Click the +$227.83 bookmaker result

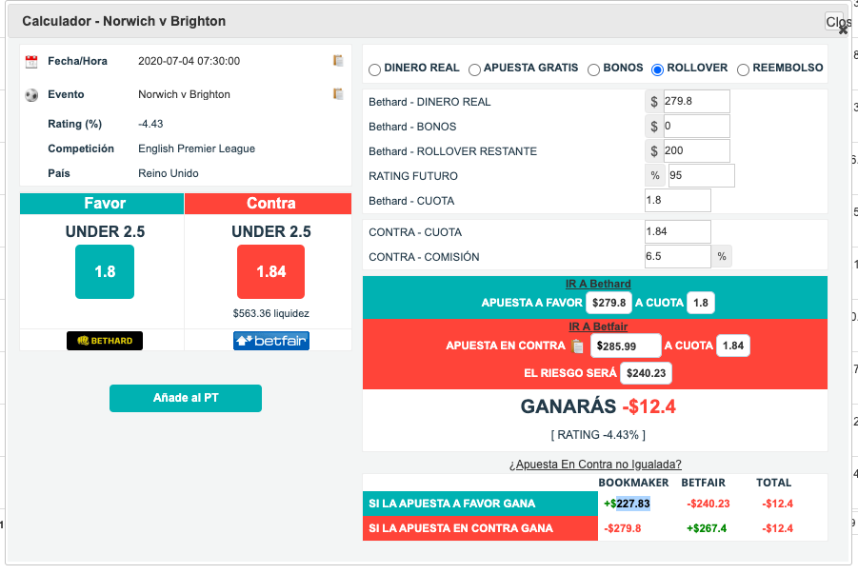(628, 504)
